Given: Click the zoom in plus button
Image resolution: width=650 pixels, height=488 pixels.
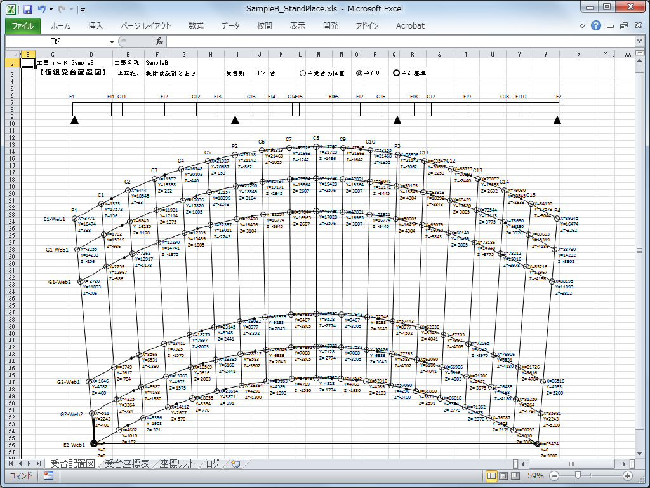Looking at the screenshot, I should point(628,475).
